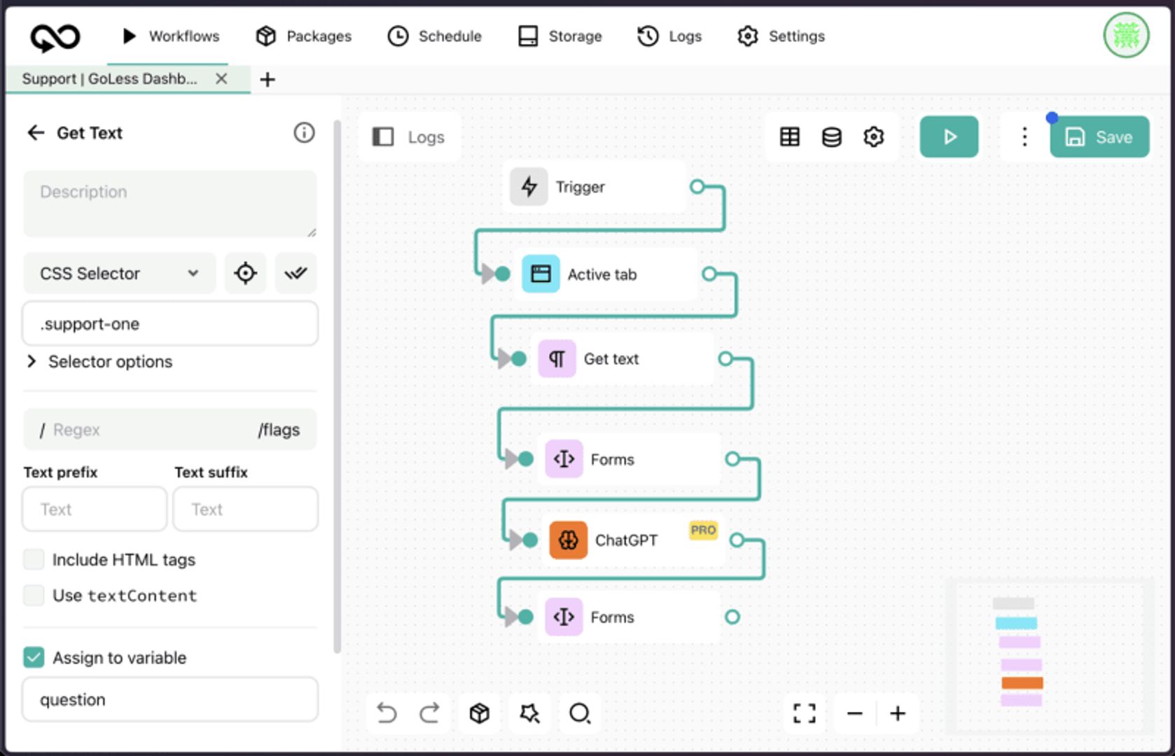
Task: Click the left panel scrollbar
Action: [337, 386]
